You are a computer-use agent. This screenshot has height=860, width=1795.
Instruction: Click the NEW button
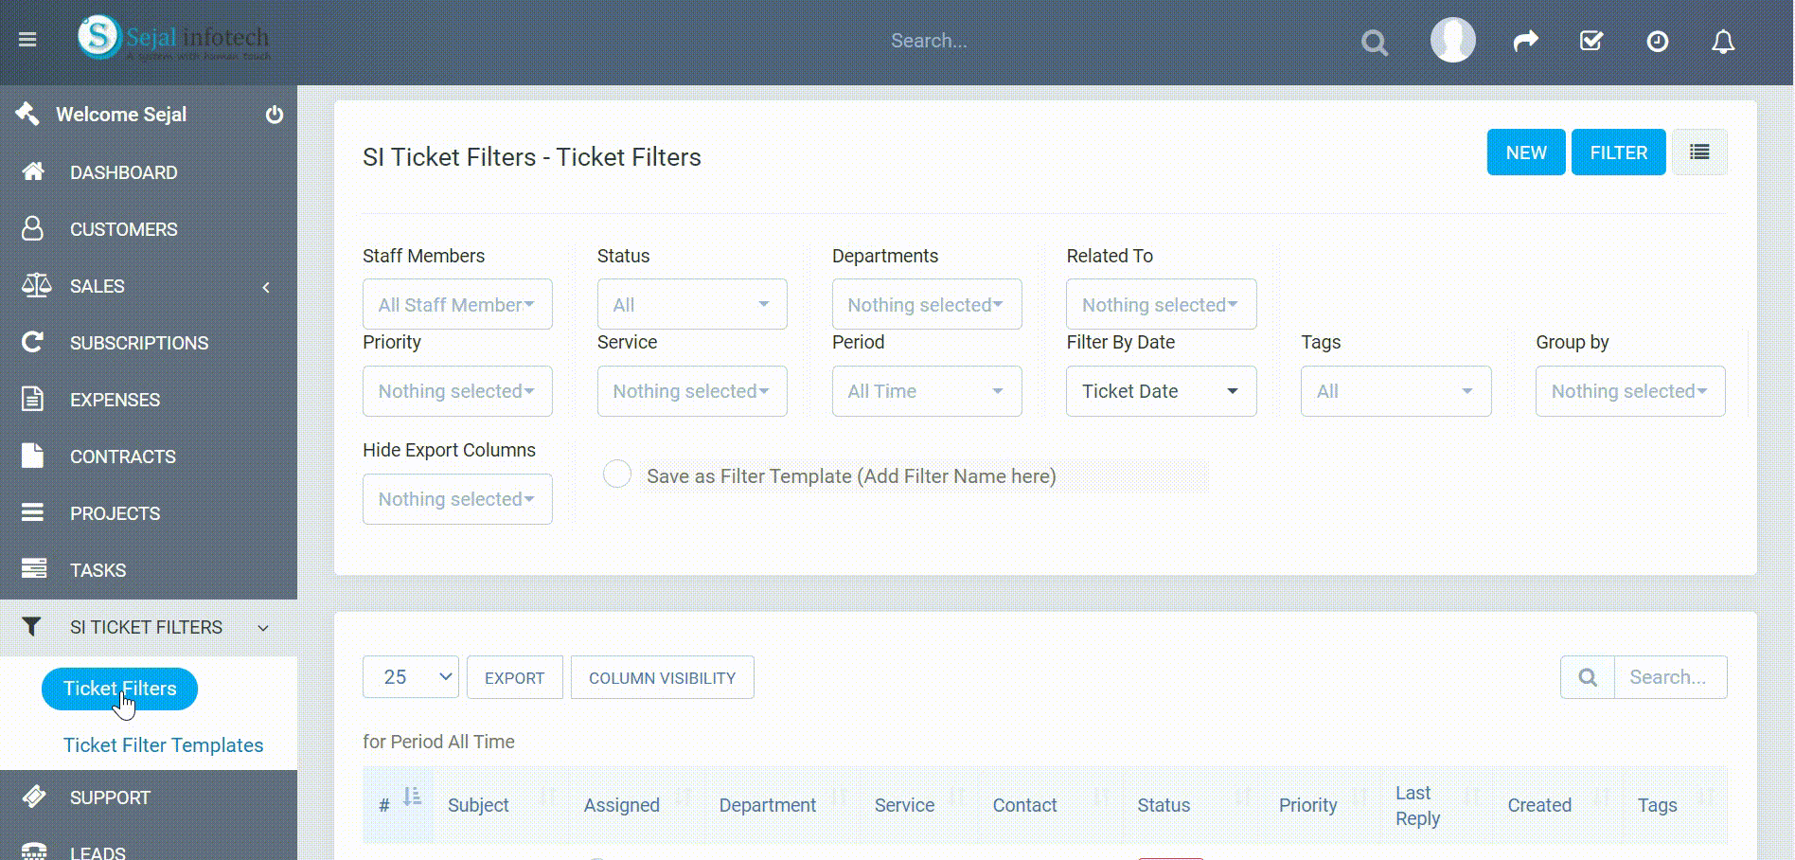click(1526, 152)
